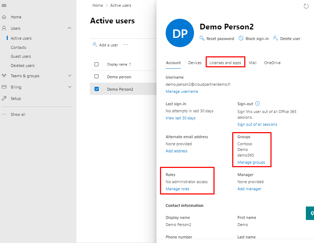Open the more actions ellipsis menu
The height and width of the screenshot is (243, 314).
coord(126,45)
